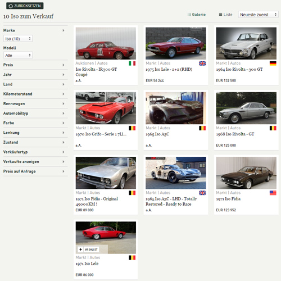The width and height of the screenshot is (281, 281).
Task: Open 1968 Iso Rivolta - GT title
Action: click(235, 134)
